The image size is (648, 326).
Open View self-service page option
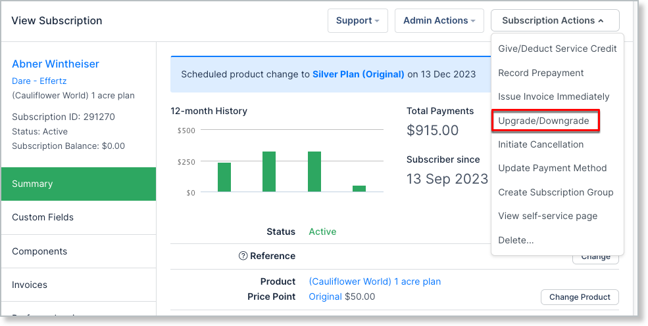coord(547,216)
